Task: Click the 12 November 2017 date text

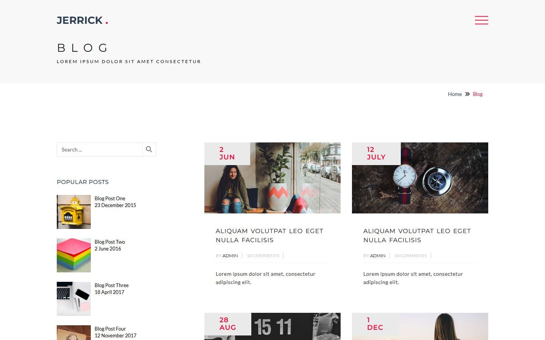Action: tap(115, 335)
